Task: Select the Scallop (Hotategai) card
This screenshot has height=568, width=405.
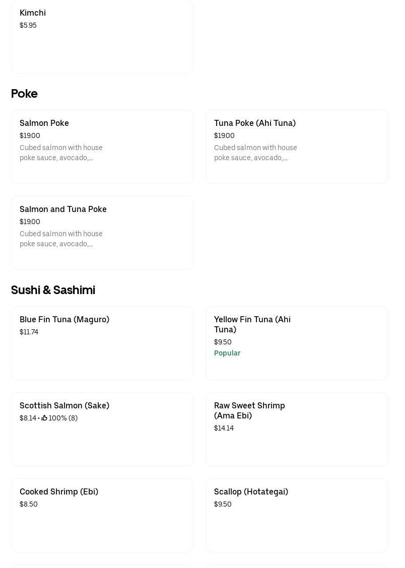Action: [296, 515]
